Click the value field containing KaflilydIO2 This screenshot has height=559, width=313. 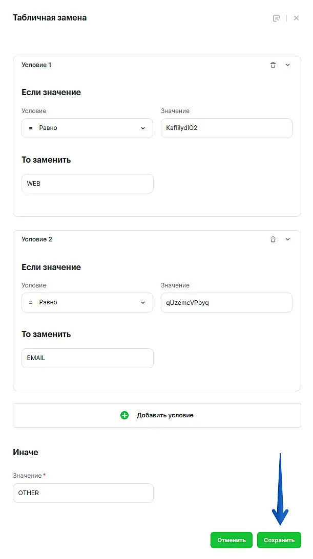[x=226, y=128]
